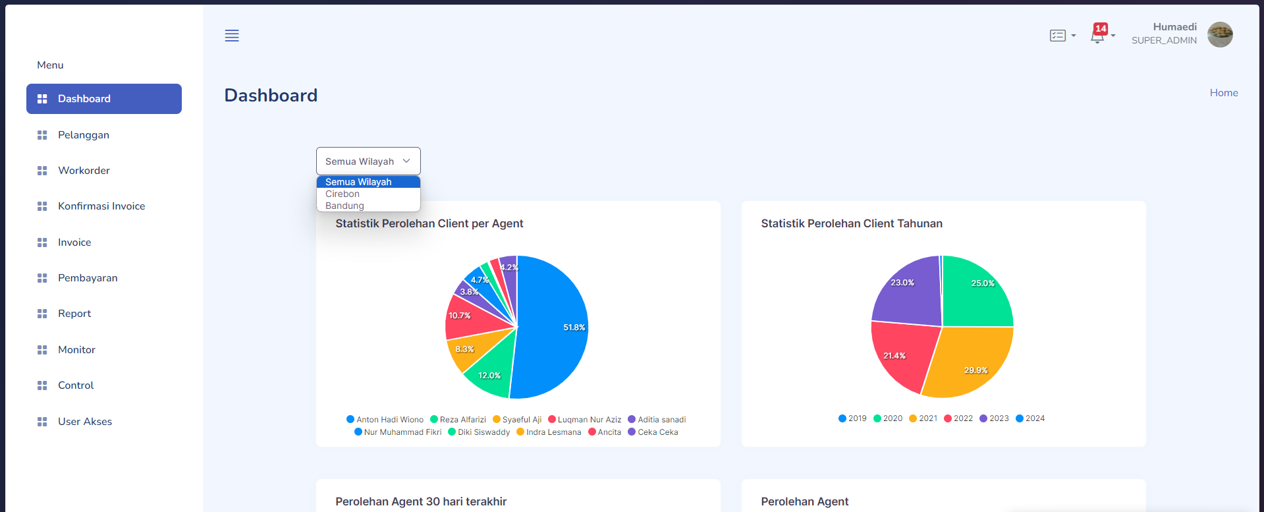The image size is (1264, 512).
Task: Select Semua Wilayah option in list
Action: [368, 182]
